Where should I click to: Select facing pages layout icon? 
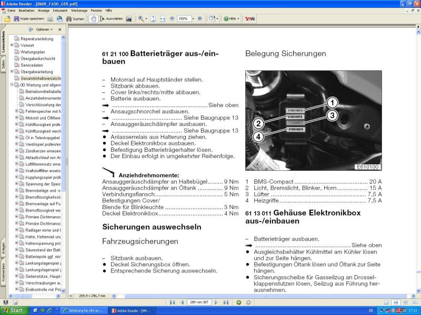(415, 302)
